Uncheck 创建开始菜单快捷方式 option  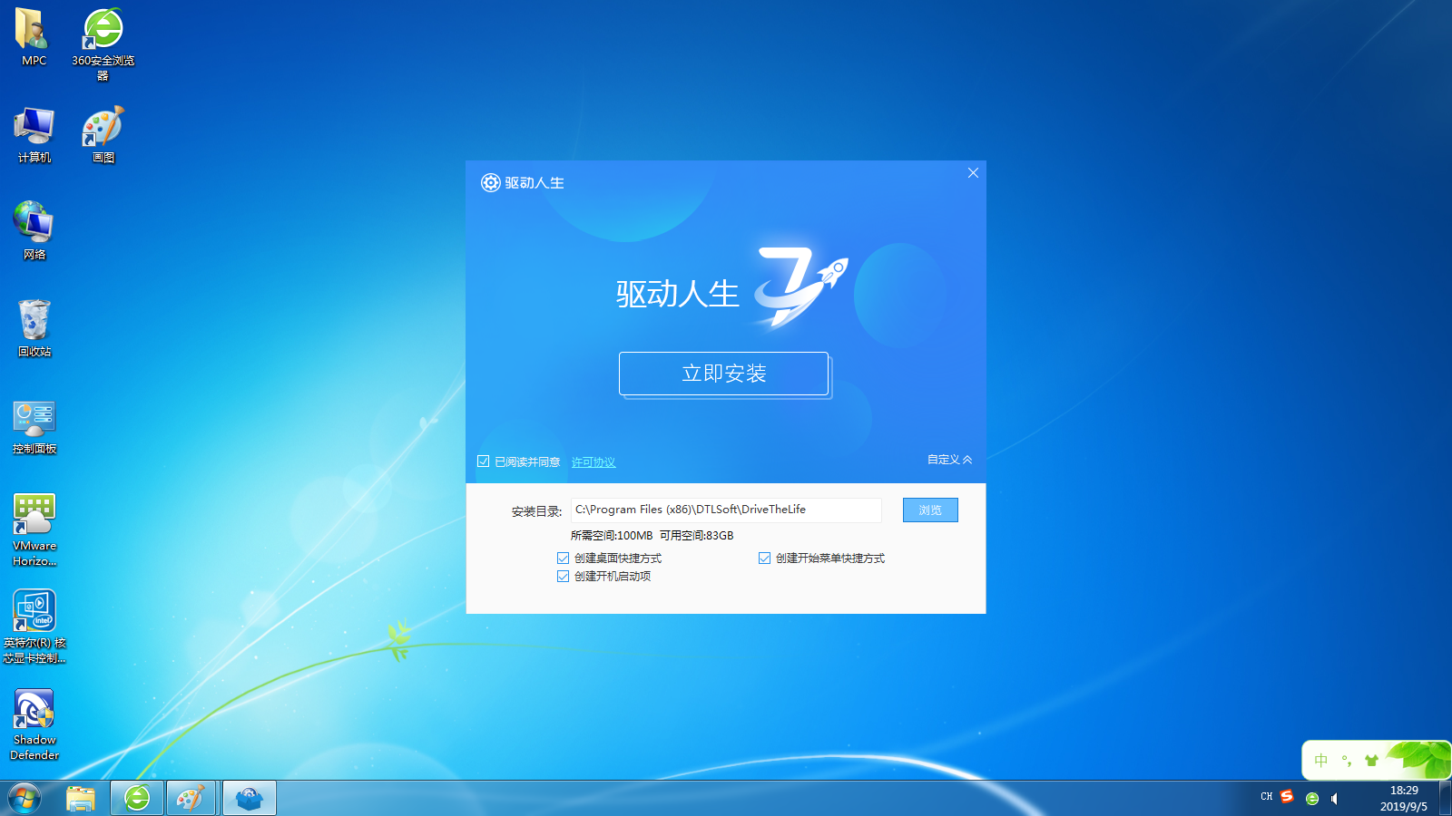[x=764, y=559]
